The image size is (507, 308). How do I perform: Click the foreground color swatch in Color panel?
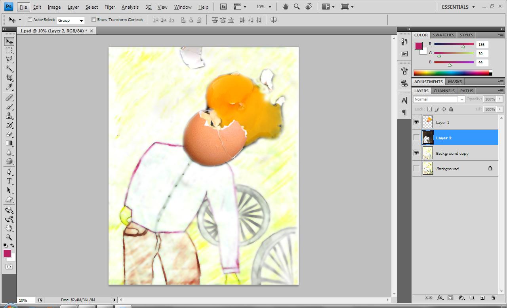pyautogui.click(x=418, y=46)
